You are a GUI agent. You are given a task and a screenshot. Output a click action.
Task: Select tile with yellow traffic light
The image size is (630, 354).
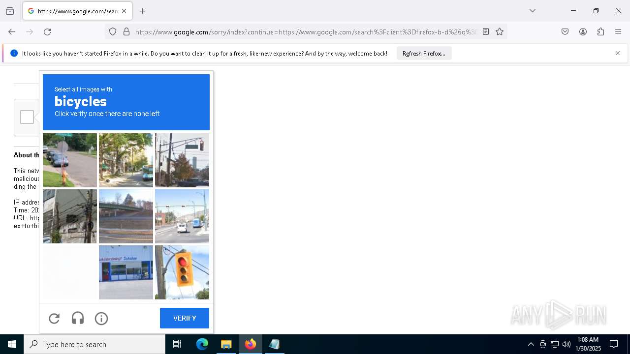[x=182, y=272]
